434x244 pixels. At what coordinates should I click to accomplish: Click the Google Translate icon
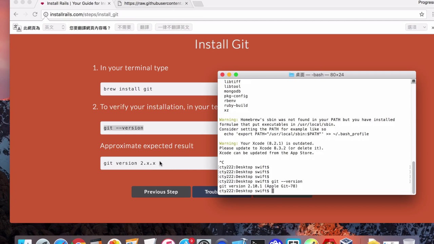17,27
